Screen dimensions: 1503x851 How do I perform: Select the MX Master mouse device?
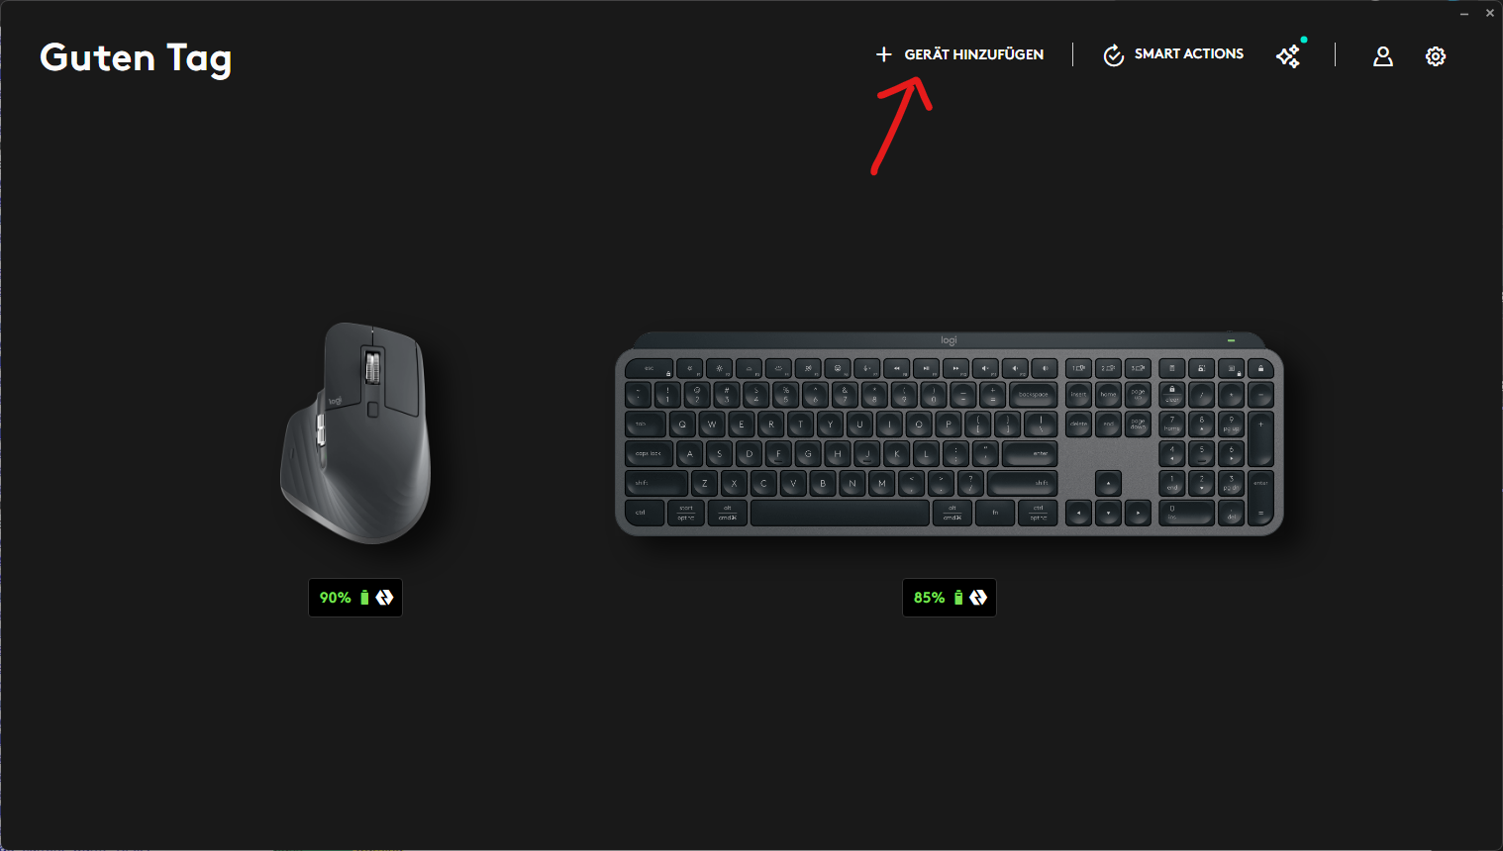(x=356, y=432)
